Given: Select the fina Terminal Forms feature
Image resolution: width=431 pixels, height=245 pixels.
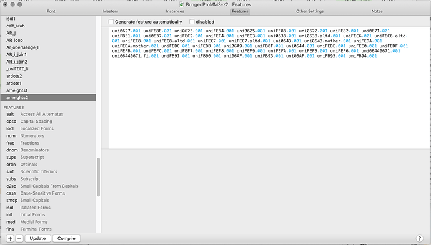Looking at the screenshot, I should pos(48,229).
